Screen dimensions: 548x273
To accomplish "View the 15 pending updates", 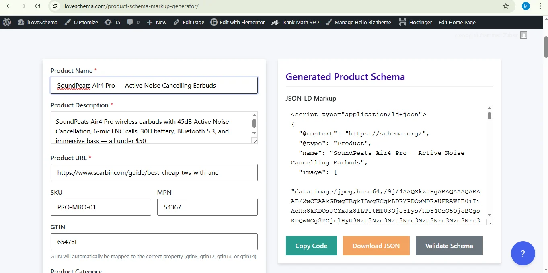I will click(112, 22).
